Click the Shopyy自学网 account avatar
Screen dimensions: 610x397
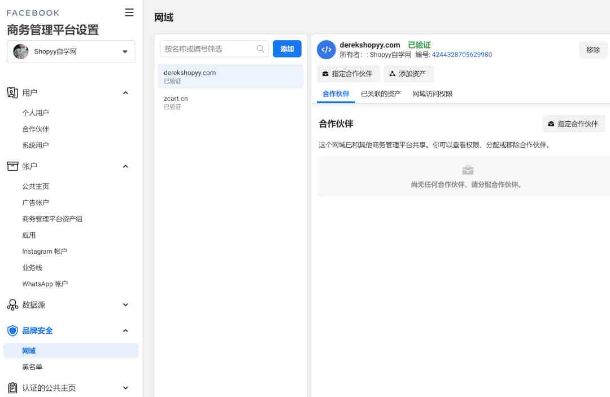click(21, 51)
